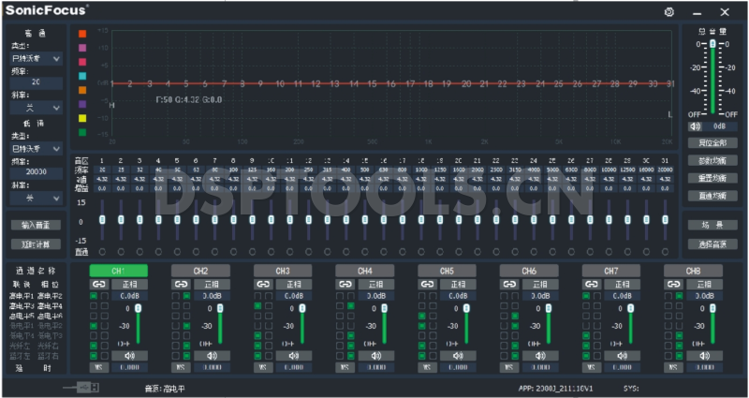The height and width of the screenshot is (398, 749).
Task: Click the 参数均衡 (parametric EQ) button
Action: click(712, 160)
